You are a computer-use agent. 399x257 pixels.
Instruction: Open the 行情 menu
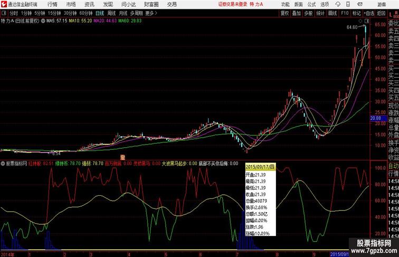[x=52, y=4]
